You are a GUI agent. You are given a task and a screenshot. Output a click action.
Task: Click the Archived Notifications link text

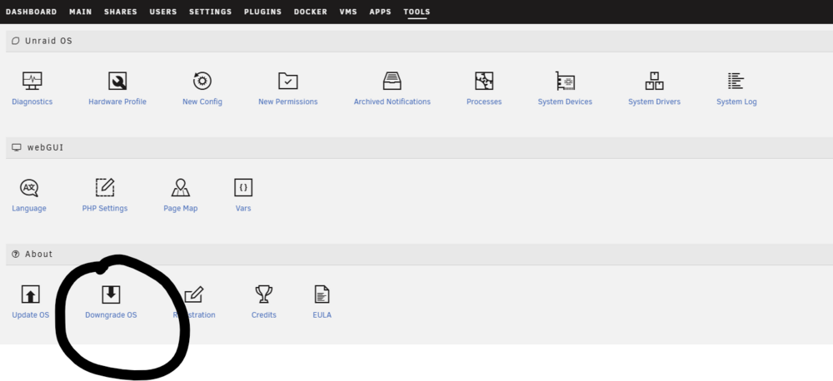tap(392, 101)
